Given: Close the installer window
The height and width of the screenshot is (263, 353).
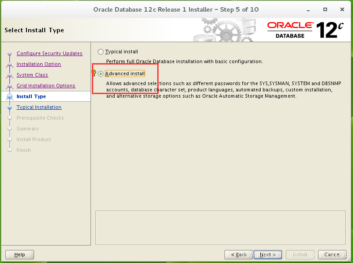Looking at the screenshot, I should [342, 9].
